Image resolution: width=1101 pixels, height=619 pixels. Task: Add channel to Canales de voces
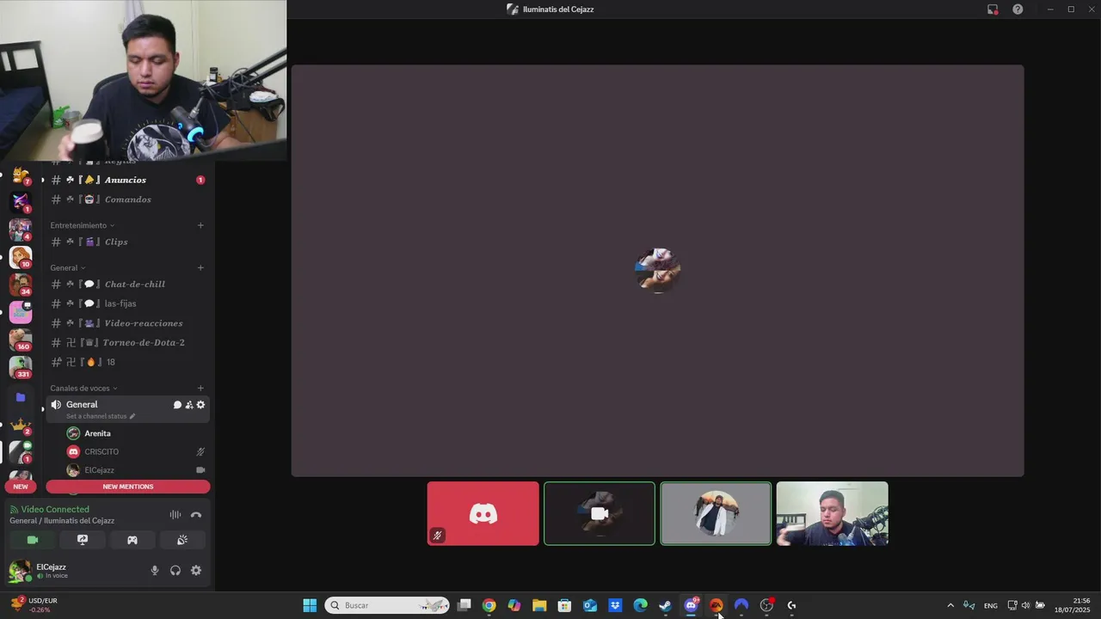[200, 388]
